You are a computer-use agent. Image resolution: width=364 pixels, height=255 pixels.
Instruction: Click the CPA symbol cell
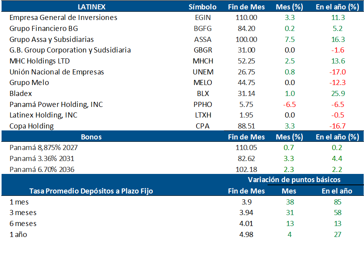(x=202, y=126)
